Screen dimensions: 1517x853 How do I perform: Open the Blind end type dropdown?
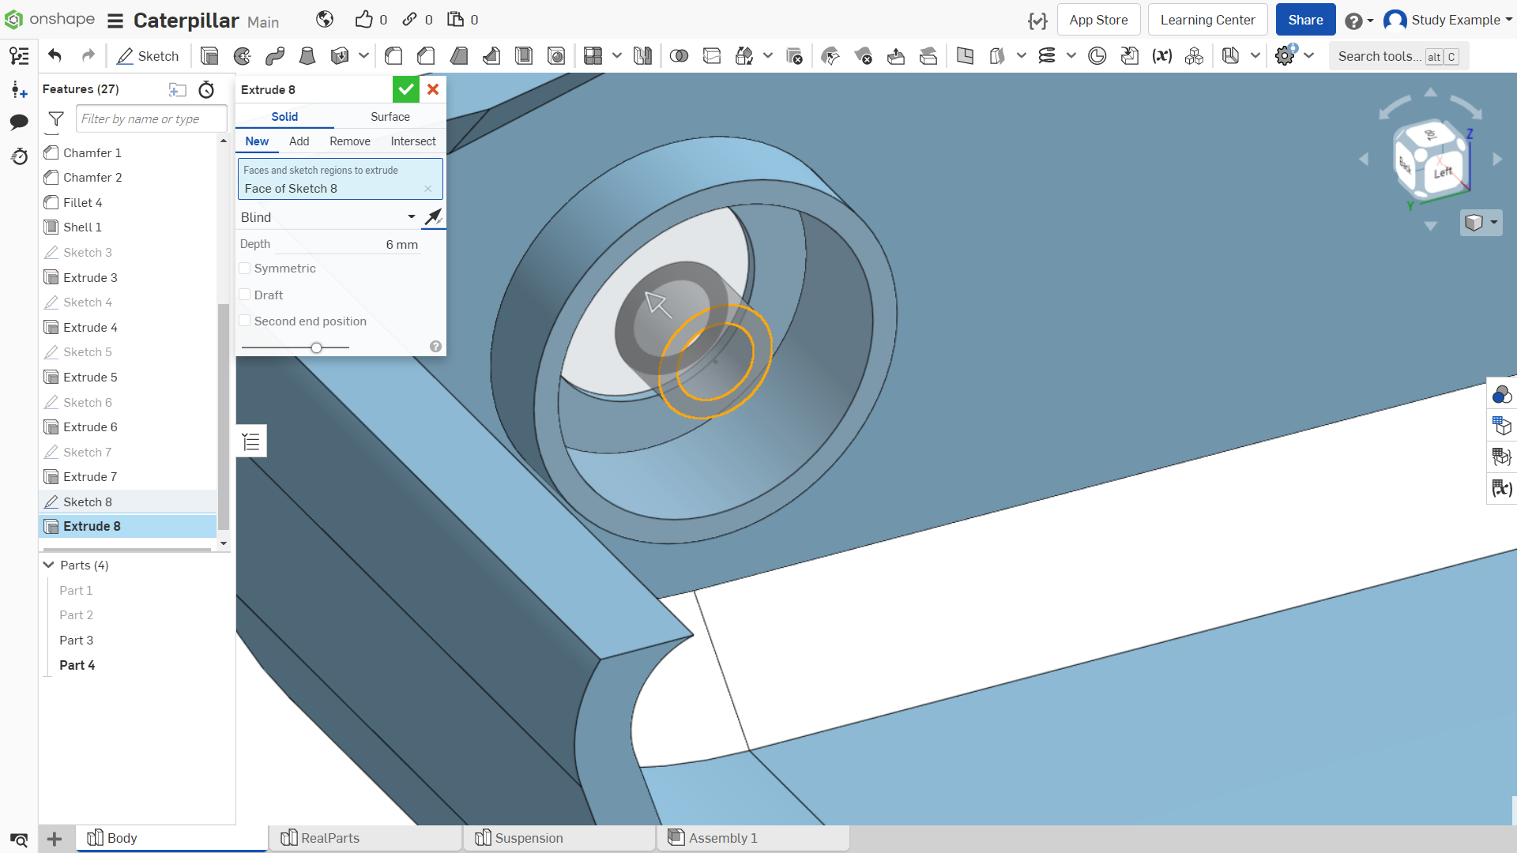pos(329,217)
